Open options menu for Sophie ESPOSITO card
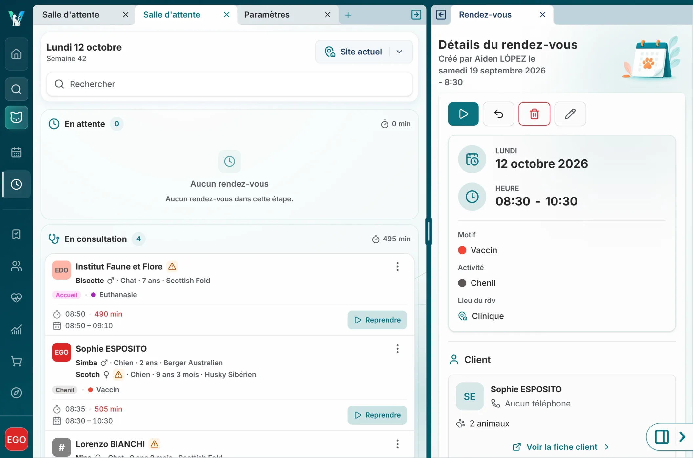Image resolution: width=693 pixels, height=458 pixels. coord(397,349)
